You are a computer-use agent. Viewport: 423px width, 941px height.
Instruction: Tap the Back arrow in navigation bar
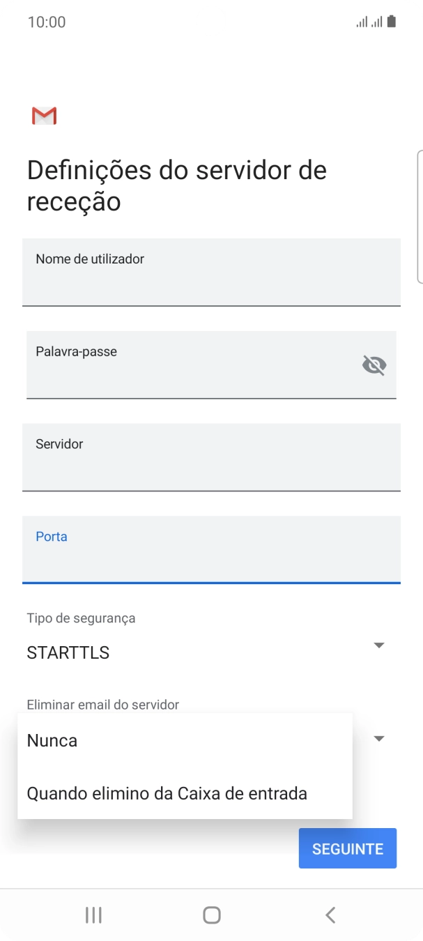click(x=330, y=915)
